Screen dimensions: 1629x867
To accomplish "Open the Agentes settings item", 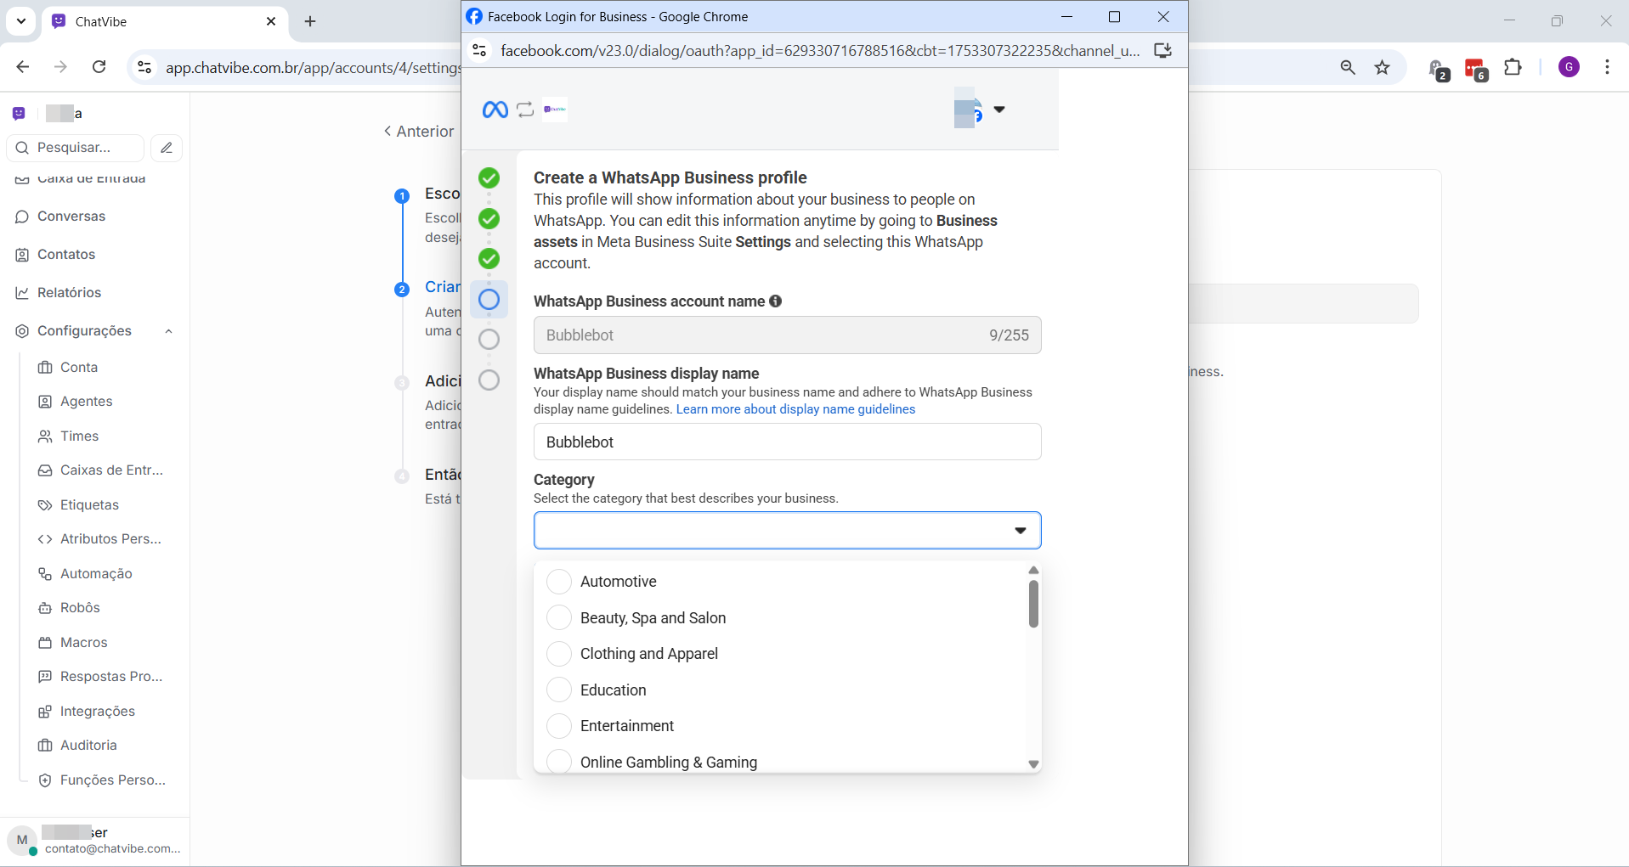I will click(86, 402).
